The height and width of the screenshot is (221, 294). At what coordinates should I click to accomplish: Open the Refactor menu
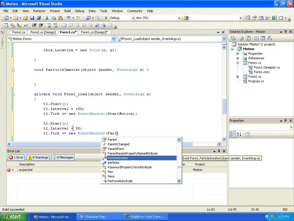pos(39,11)
